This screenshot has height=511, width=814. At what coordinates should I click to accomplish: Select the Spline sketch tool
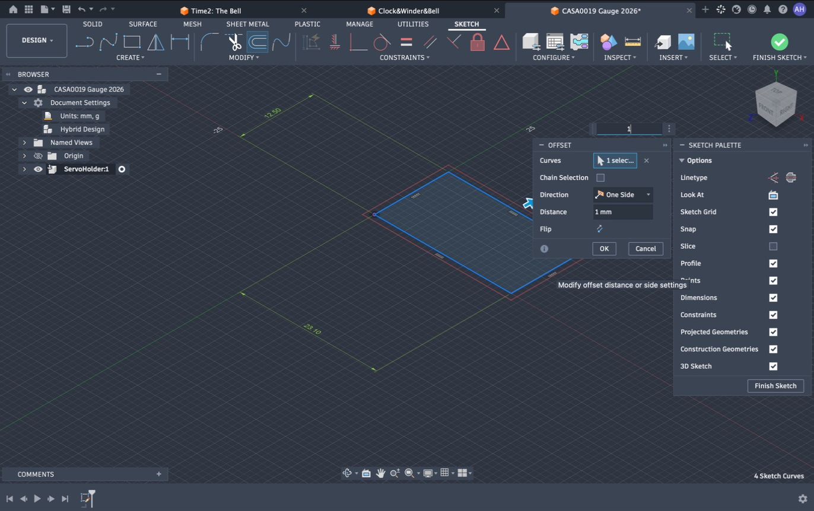[108, 42]
